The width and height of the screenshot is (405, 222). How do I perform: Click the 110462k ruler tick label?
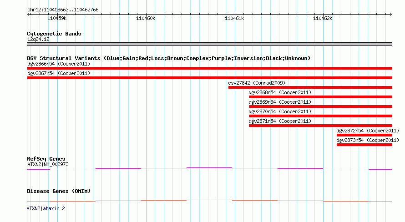[323, 18]
